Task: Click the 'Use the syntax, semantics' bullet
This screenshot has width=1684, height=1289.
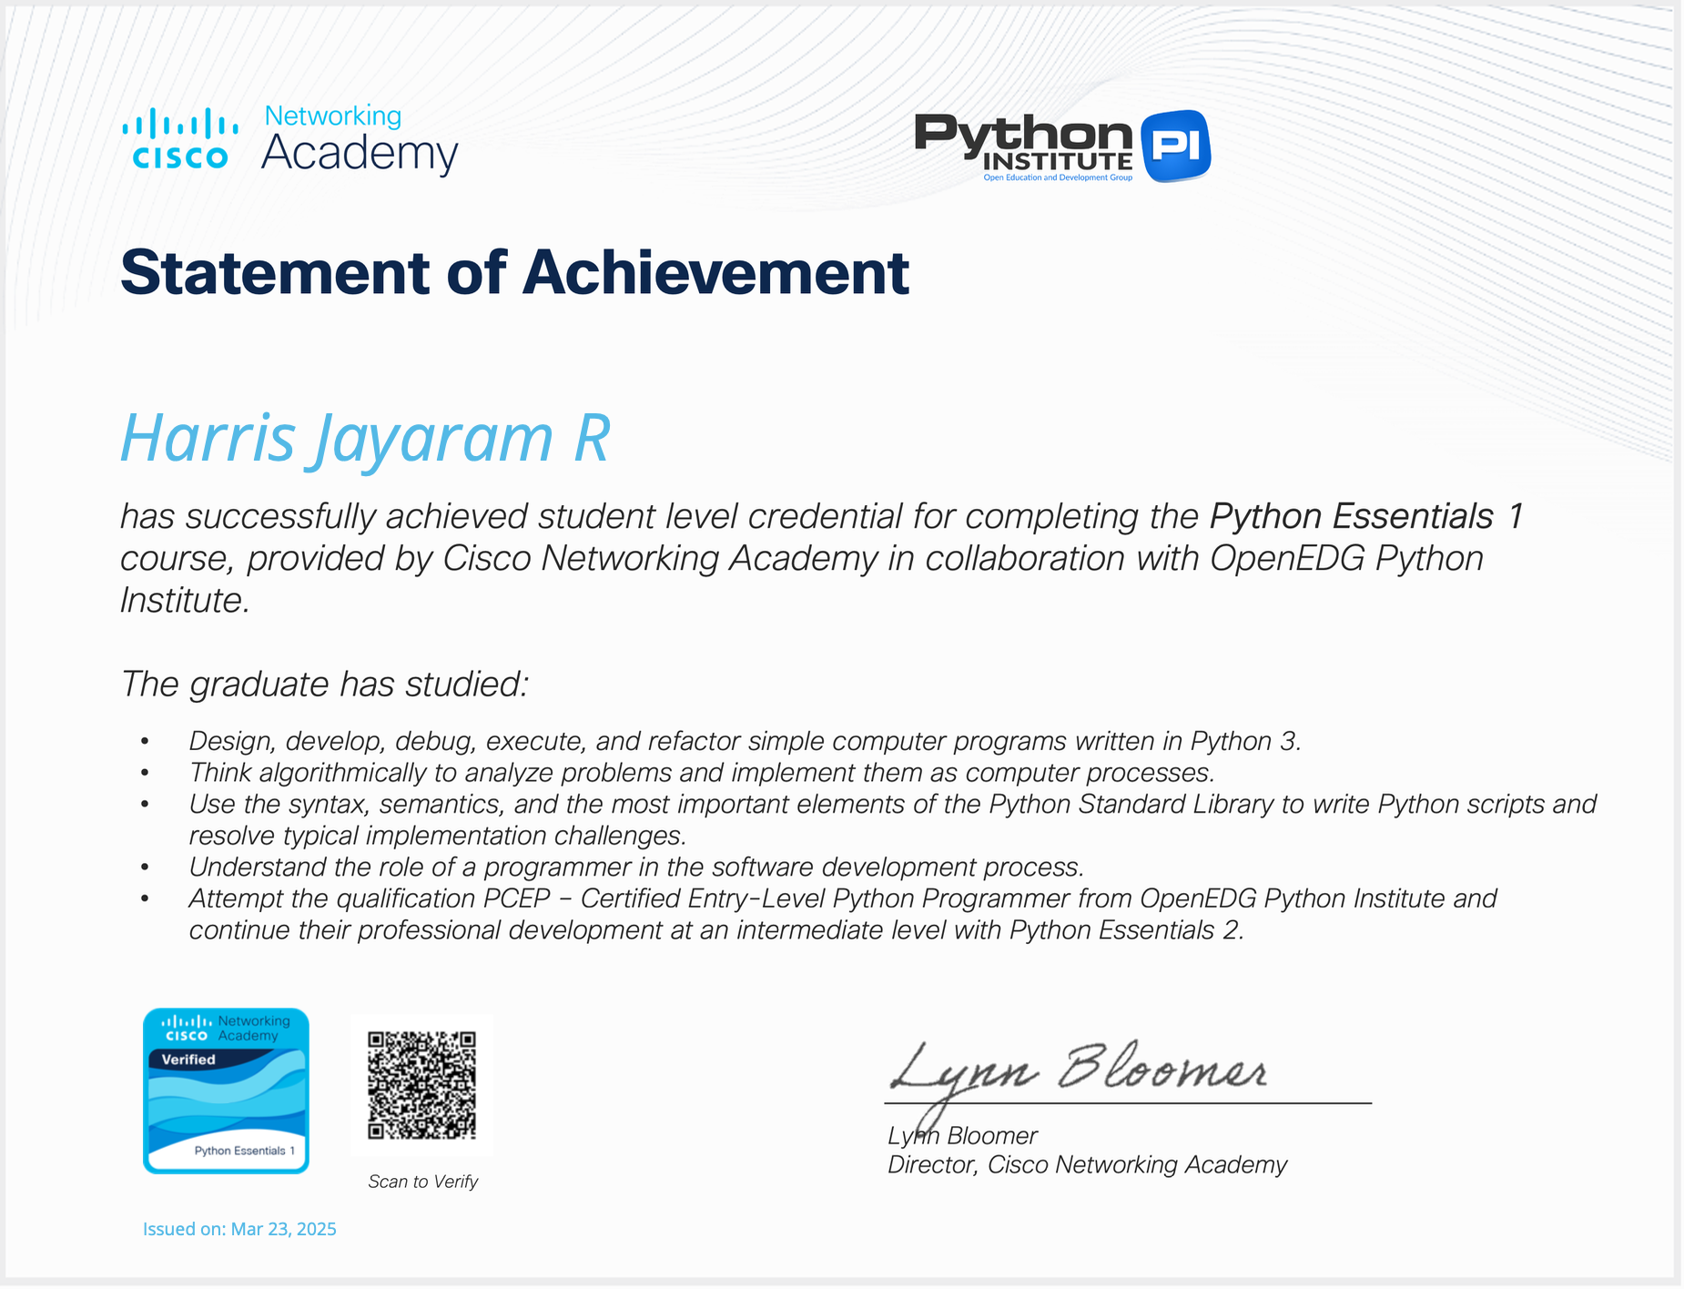Action: pyautogui.click(x=892, y=819)
